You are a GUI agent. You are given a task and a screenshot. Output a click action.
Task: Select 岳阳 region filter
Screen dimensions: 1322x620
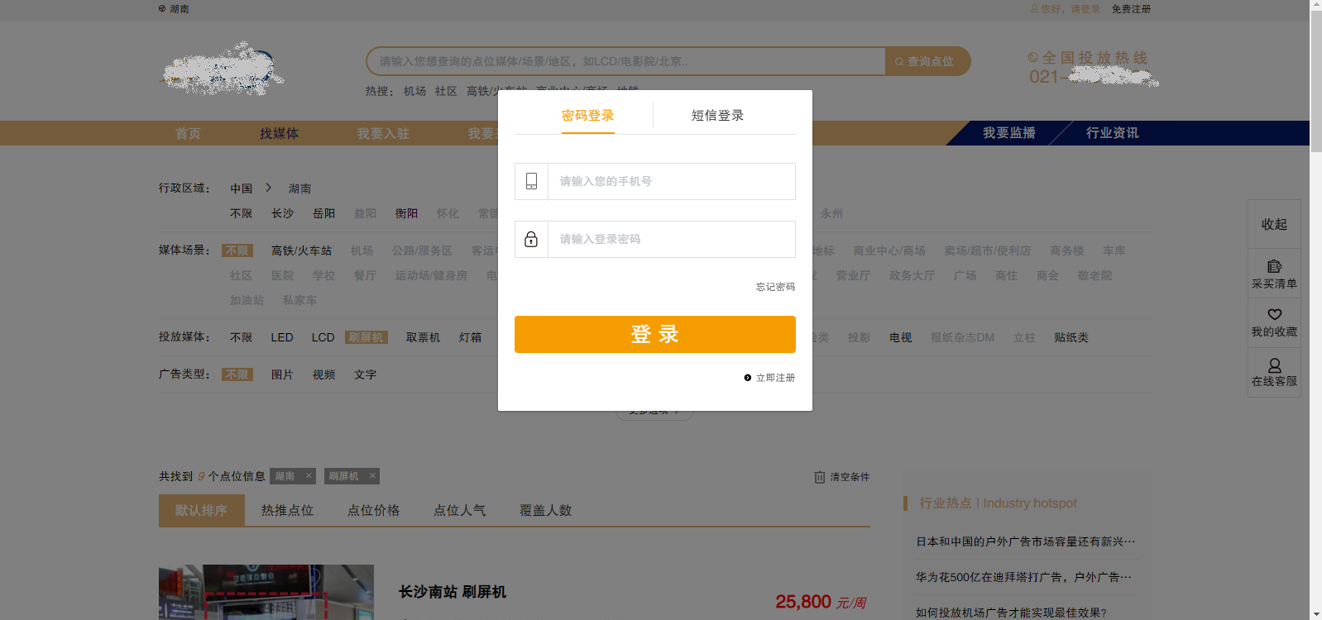[x=323, y=213]
